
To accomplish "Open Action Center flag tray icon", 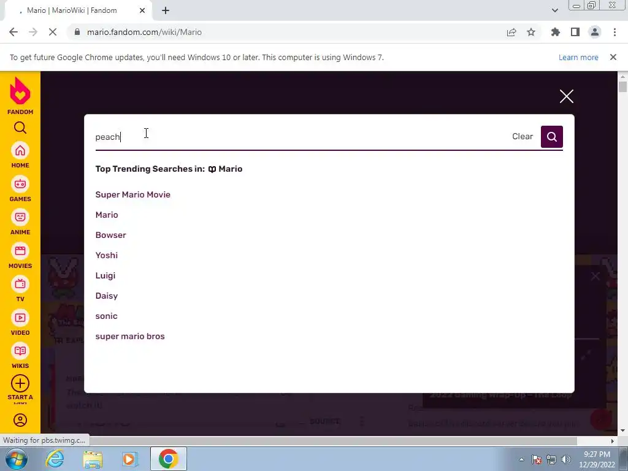I will [537, 459].
